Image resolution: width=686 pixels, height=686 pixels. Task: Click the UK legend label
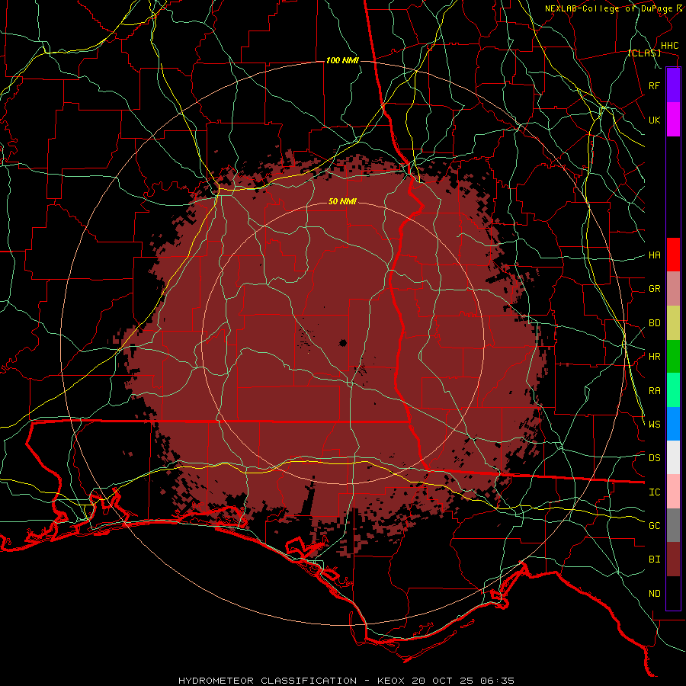tap(654, 120)
